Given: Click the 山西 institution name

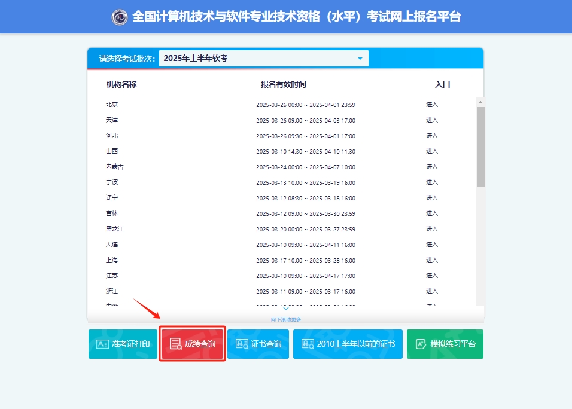Looking at the screenshot, I should tap(112, 151).
